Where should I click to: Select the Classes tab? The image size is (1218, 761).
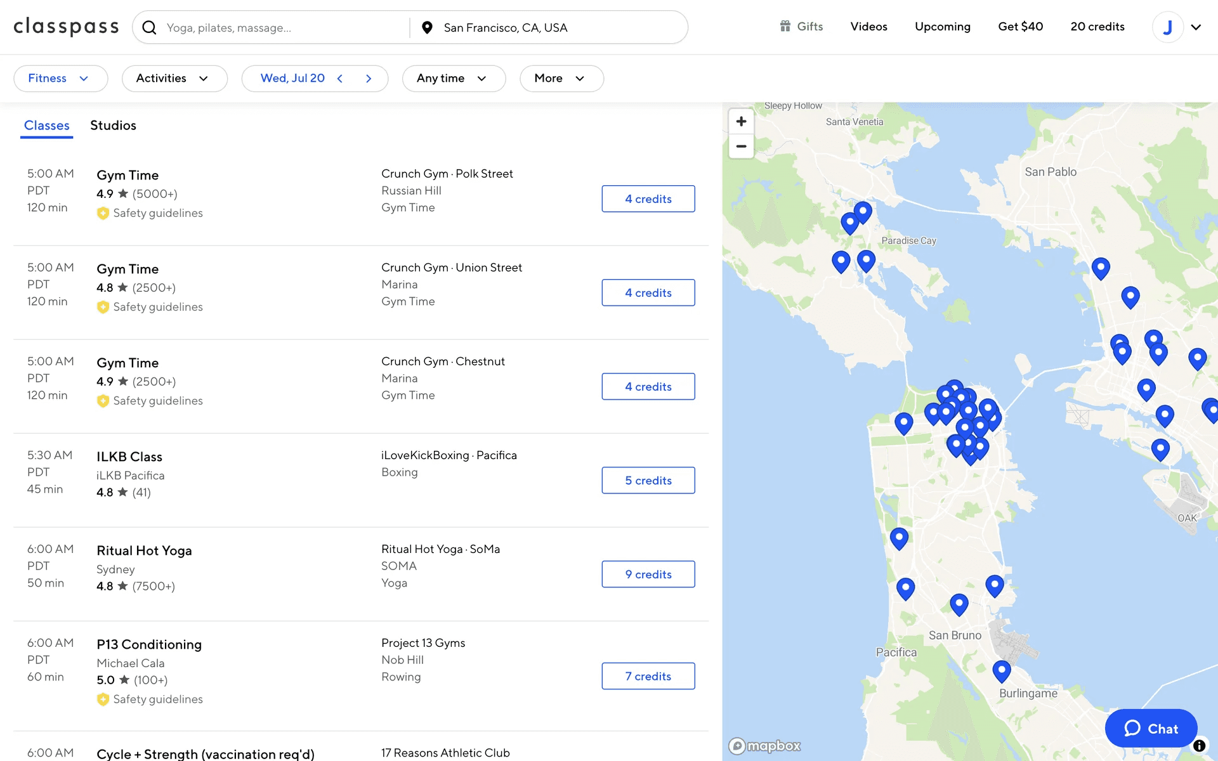point(46,126)
